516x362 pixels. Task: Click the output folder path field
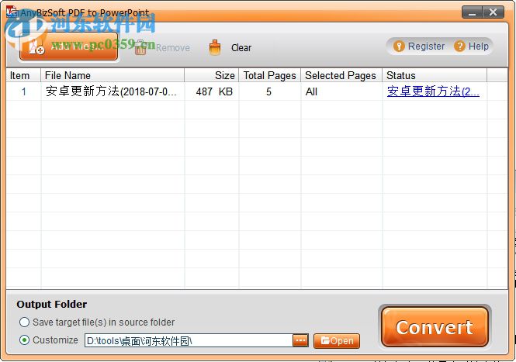(189, 341)
